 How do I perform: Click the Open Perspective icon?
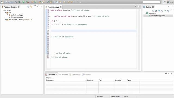[164, 2]
